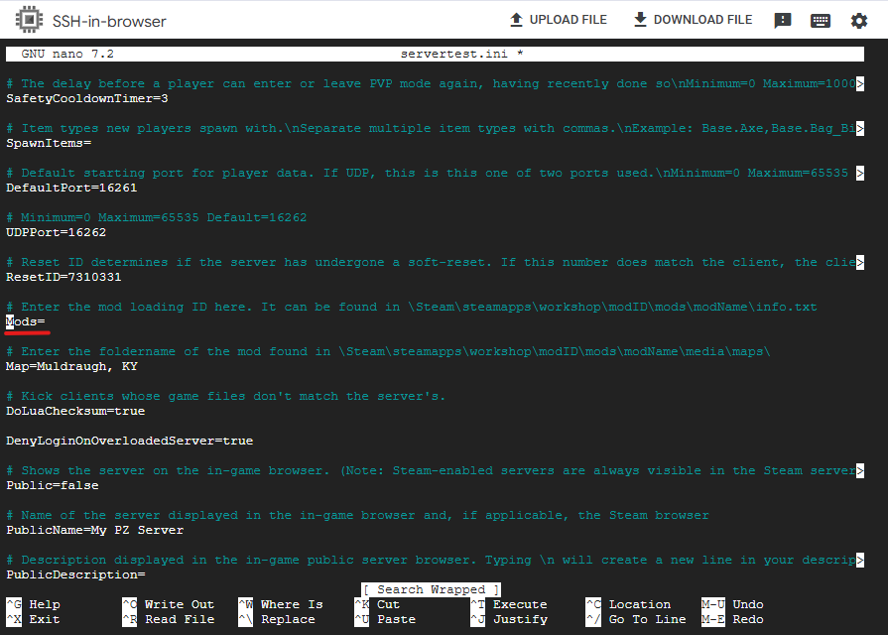The image size is (888, 635).
Task: Click the ^K Cut shortcut
Action: (x=377, y=604)
